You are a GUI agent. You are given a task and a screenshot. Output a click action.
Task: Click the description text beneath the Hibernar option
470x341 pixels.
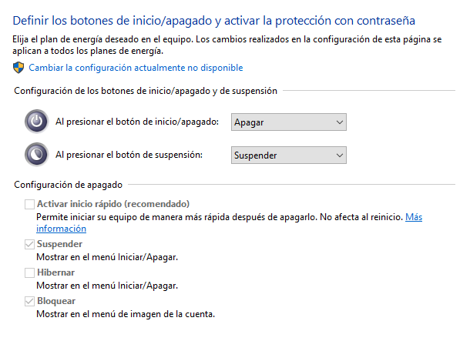tap(107, 286)
